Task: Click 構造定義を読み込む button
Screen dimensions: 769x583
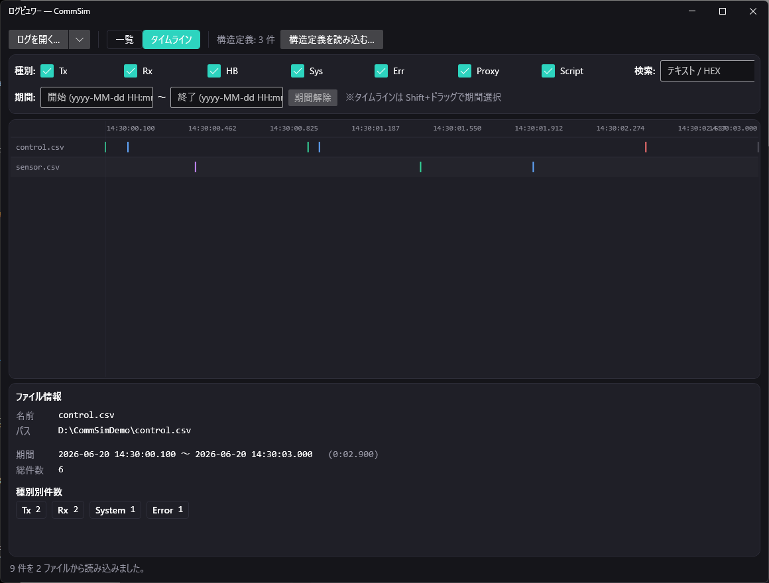Action: pyautogui.click(x=331, y=40)
